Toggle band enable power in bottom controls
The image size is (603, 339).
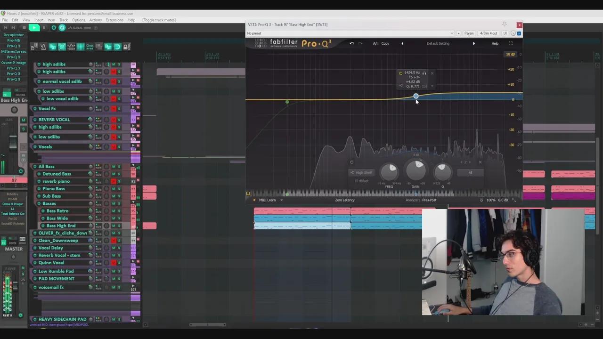pyautogui.click(x=351, y=162)
